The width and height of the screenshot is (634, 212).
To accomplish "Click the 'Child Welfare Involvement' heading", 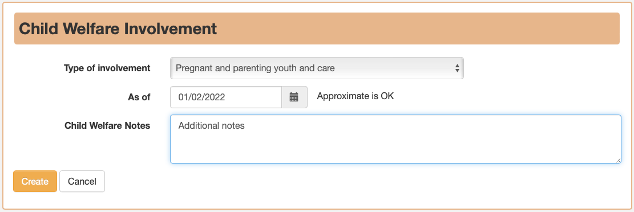I will click(x=118, y=28).
